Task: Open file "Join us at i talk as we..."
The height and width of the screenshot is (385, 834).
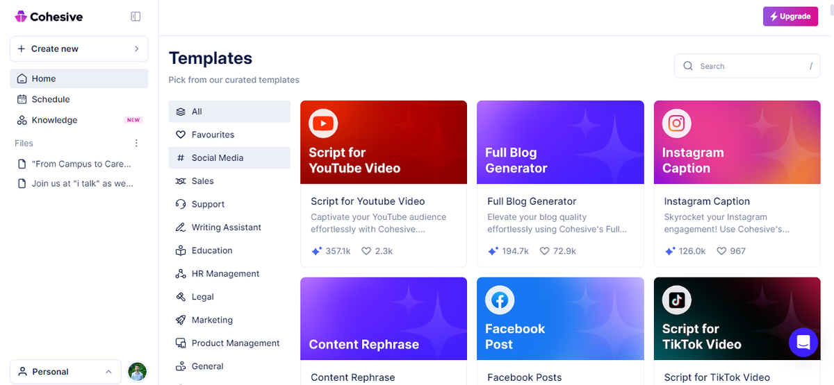Action: [x=79, y=184]
